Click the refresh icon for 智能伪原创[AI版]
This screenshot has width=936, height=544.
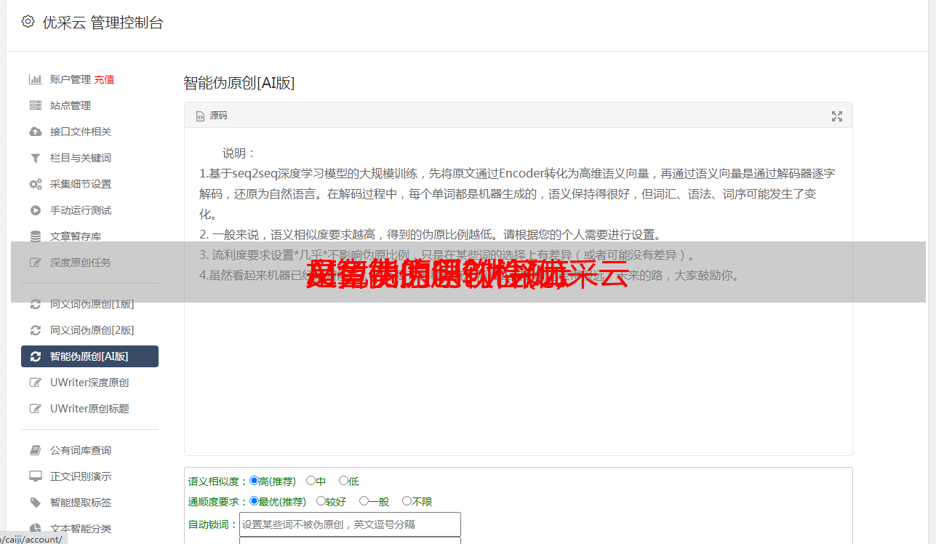tap(35, 356)
